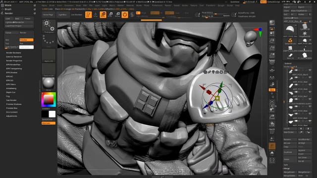317x178 pixels.
Task: Toggle orange Zadd button
Action: coord(169,13)
